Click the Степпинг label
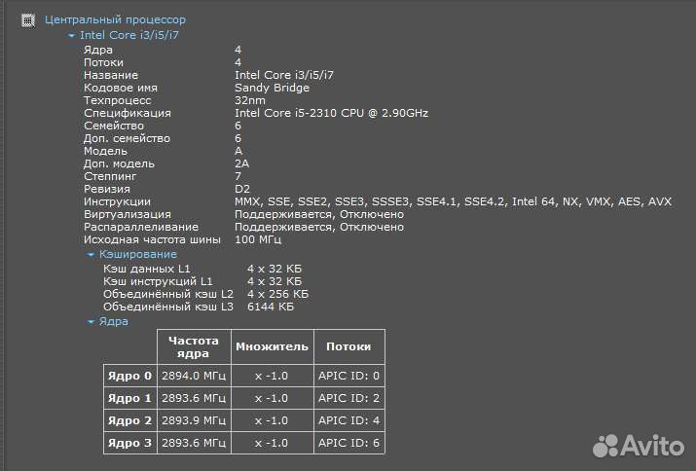696x471 pixels. (110, 176)
